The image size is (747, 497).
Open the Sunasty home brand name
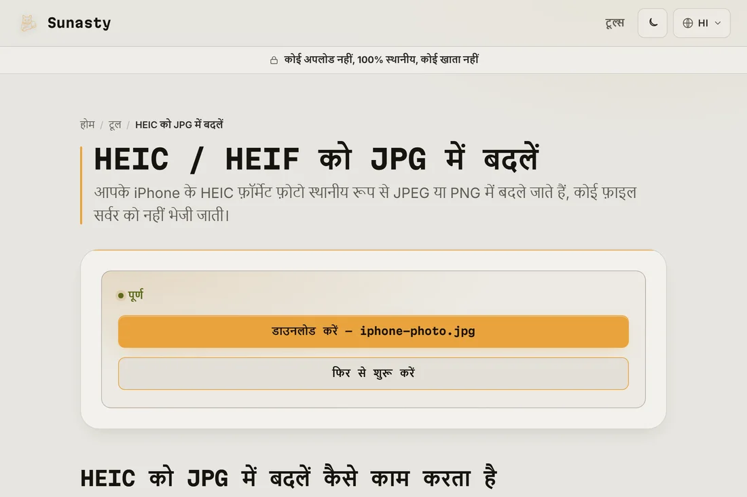[79, 23]
